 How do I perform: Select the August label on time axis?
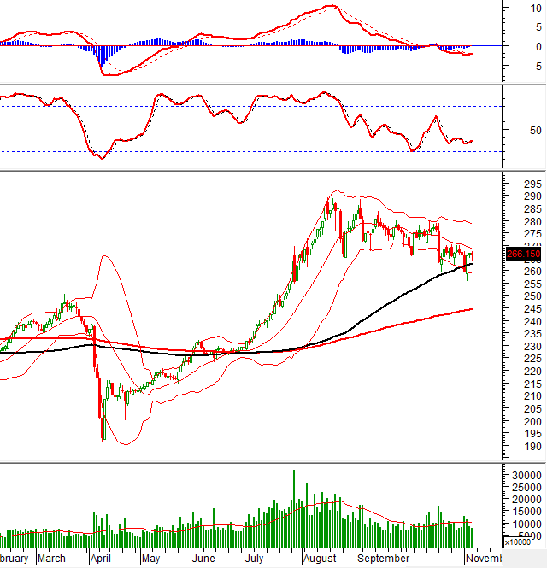320,559
